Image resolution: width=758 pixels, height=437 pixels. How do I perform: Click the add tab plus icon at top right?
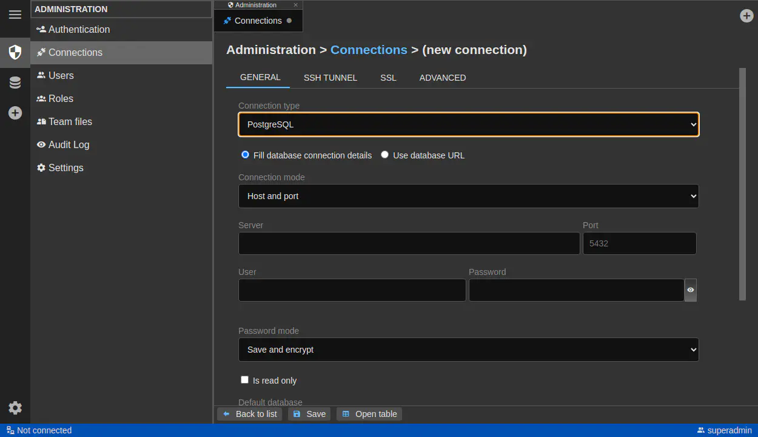point(746,16)
